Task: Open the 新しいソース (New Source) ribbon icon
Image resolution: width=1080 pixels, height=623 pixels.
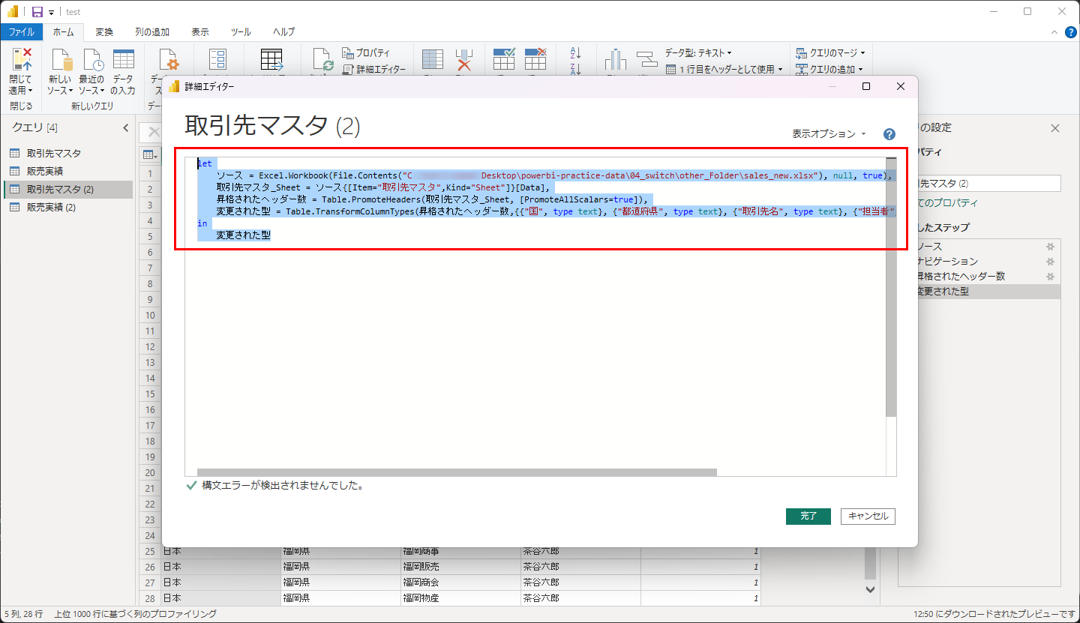Action: coord(60,70)
